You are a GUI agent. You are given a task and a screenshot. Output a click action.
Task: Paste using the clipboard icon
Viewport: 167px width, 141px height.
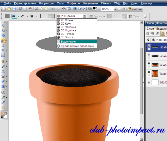pos(46,9)
